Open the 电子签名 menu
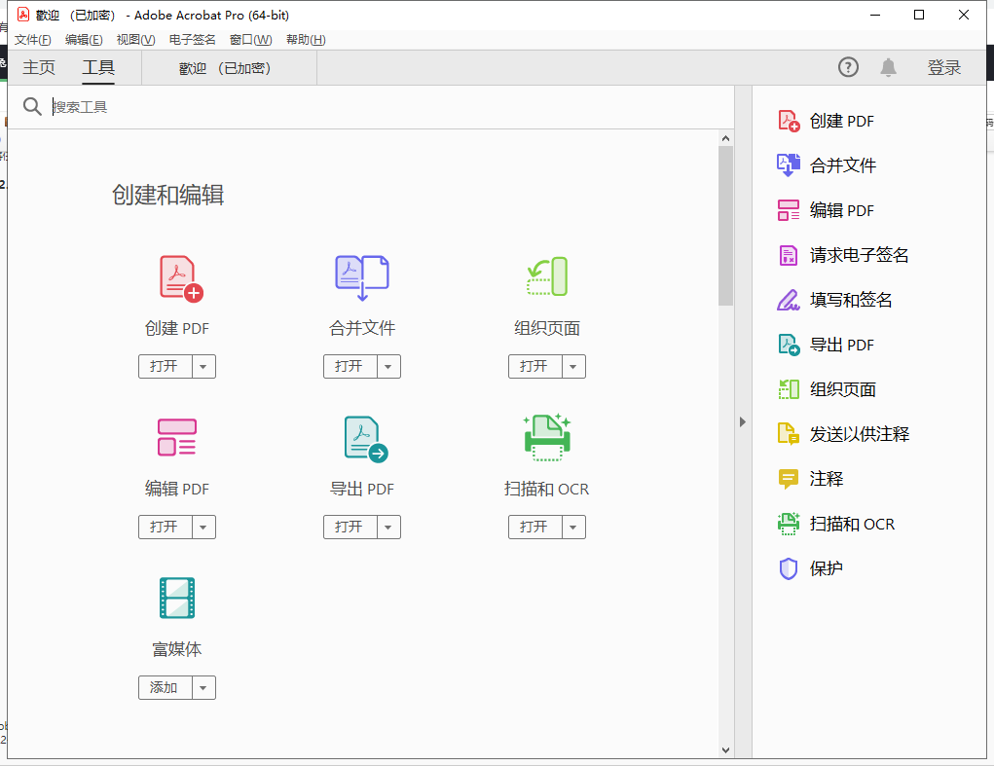Viewport: 994px width, 766px height. pos(192,40)
